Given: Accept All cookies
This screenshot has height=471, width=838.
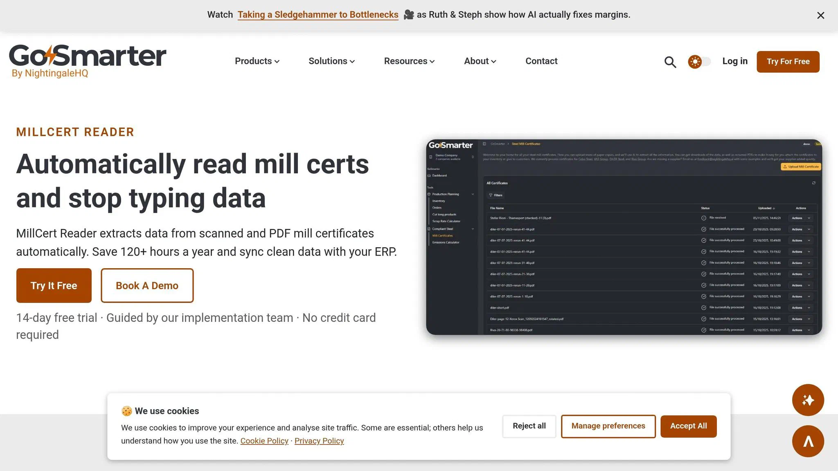Looking at the screenshot, I should (x=688, y=426).
